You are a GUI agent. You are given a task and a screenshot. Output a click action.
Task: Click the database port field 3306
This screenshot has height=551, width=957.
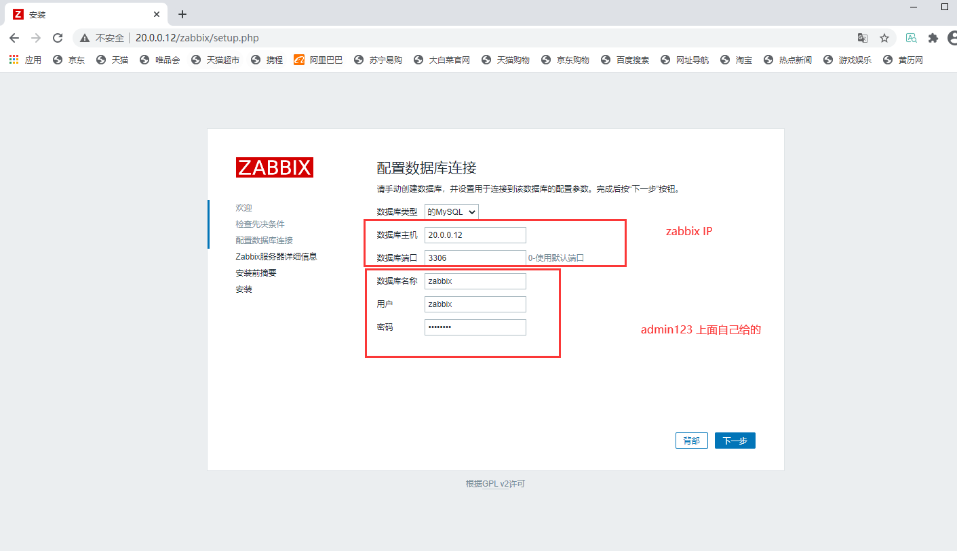click(475, 258)
